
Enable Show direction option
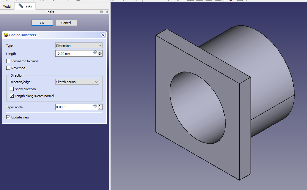coord(12,89)
